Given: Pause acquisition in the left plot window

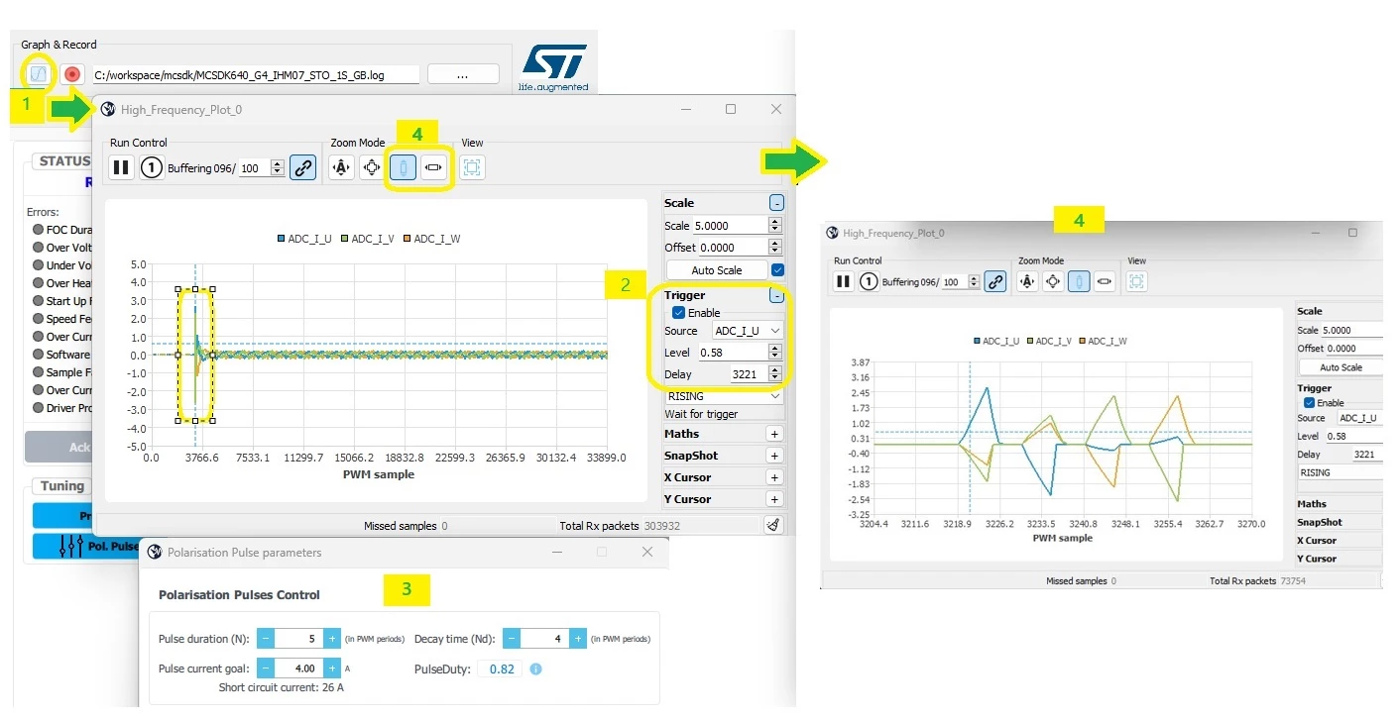Looking at the screenshot, I should click(121, 167).
